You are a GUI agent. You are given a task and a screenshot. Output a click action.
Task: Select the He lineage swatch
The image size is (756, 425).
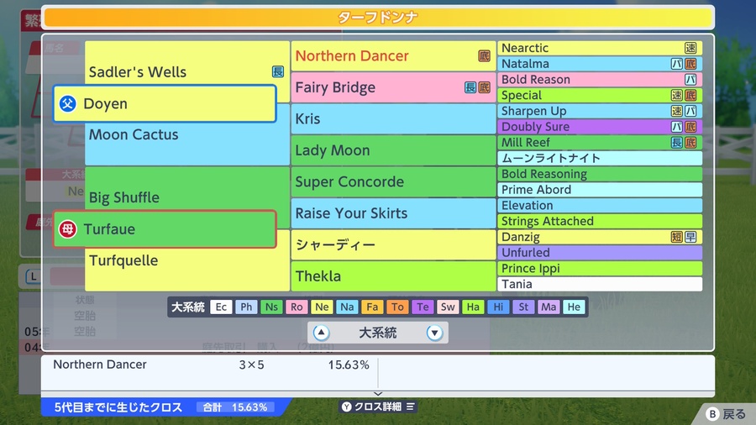point(574,307)
